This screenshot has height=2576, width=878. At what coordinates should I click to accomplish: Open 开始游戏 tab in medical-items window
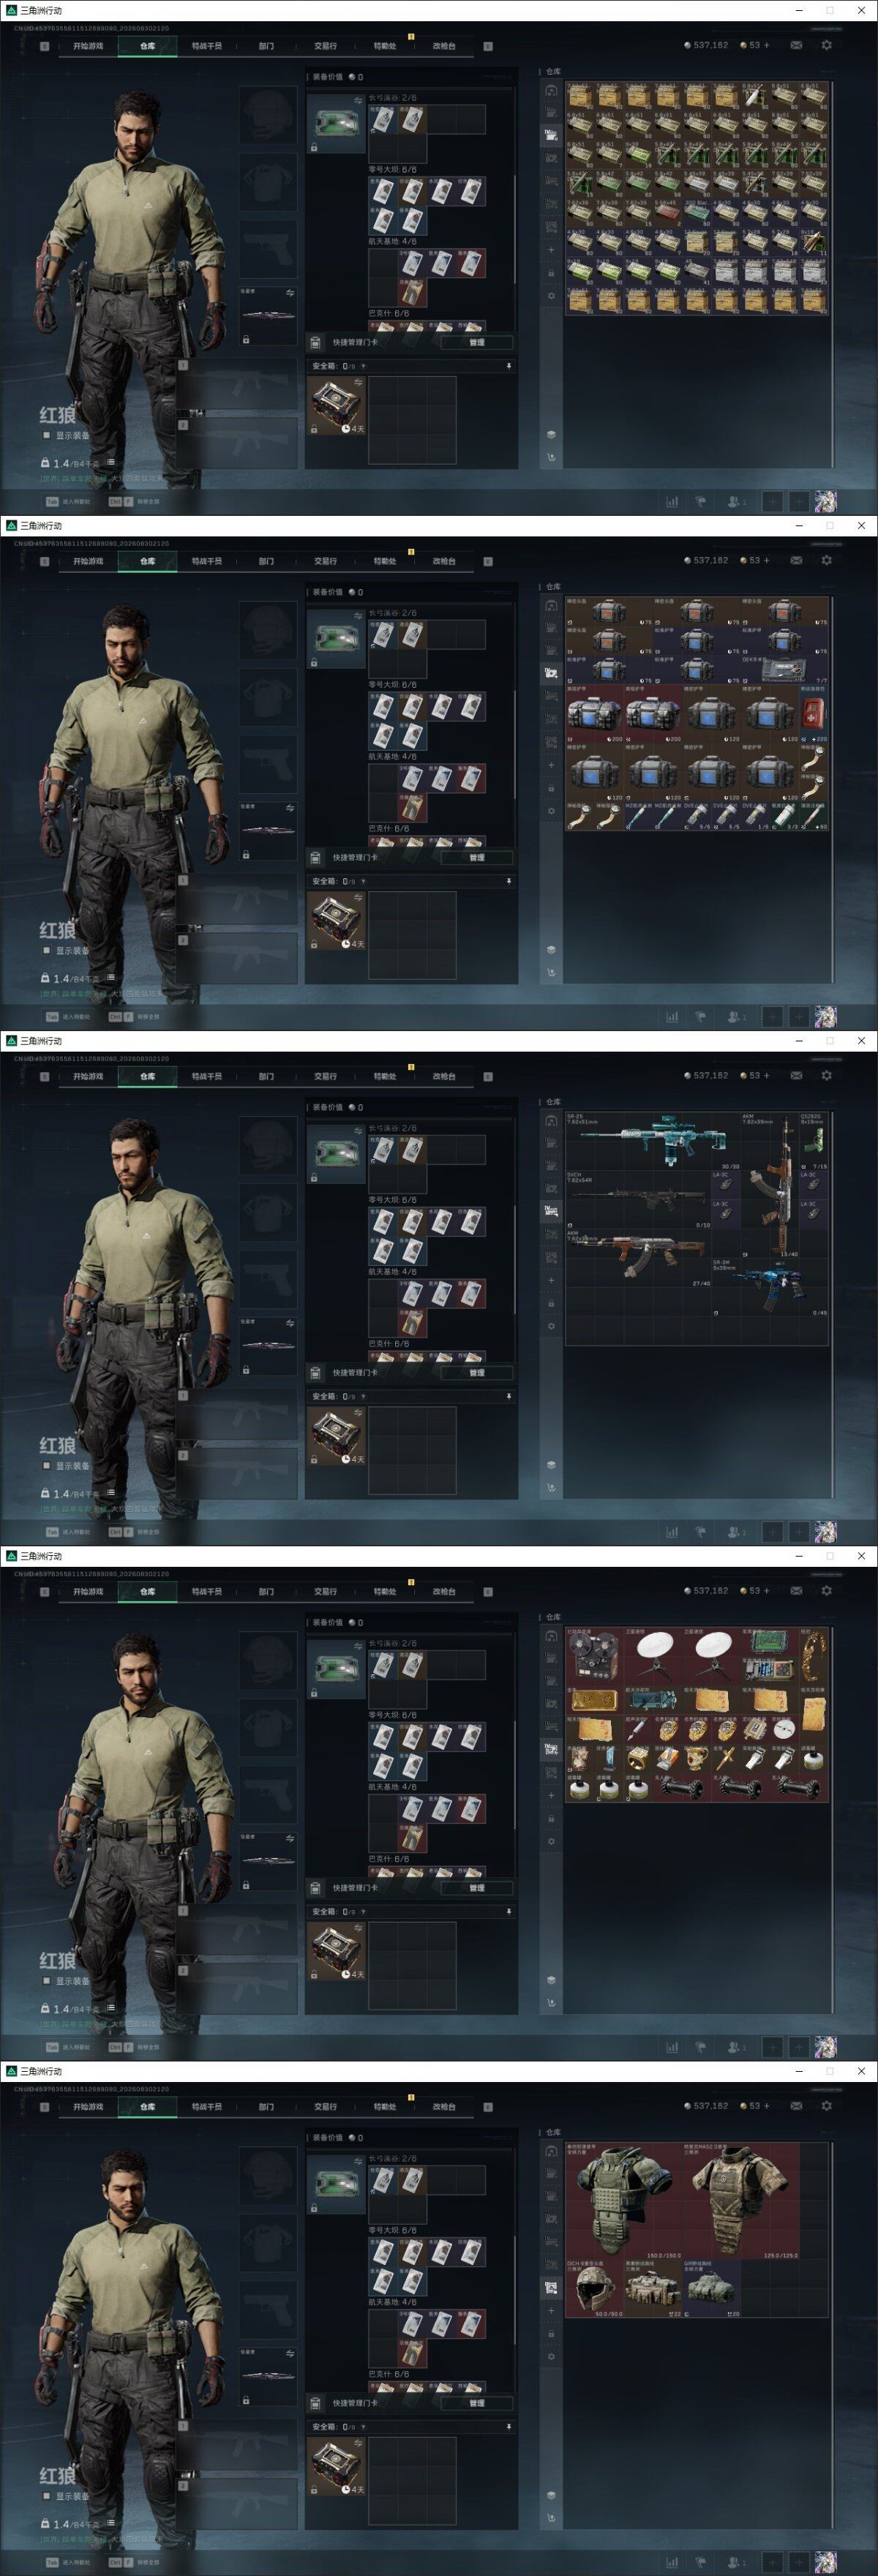coord(88,561)
